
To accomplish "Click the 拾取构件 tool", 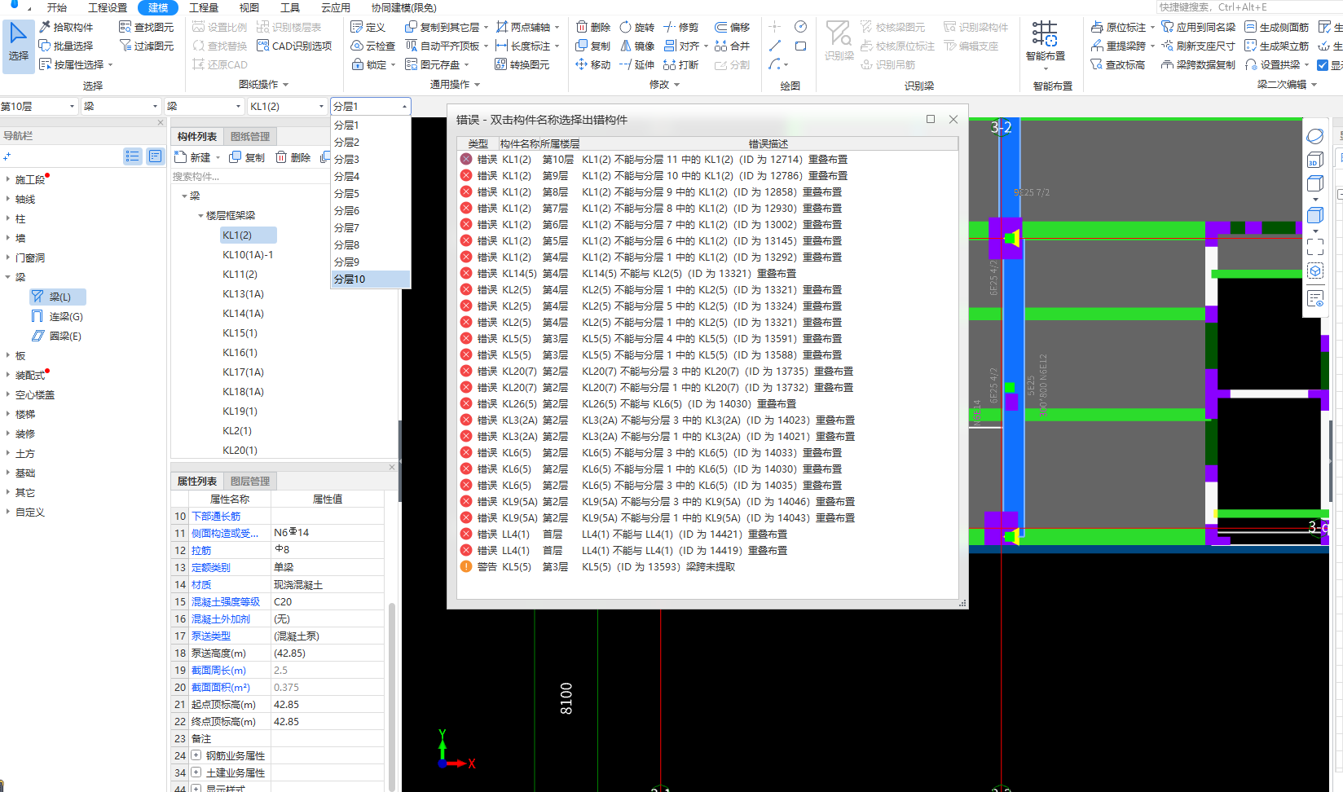I will click(66, 27).
